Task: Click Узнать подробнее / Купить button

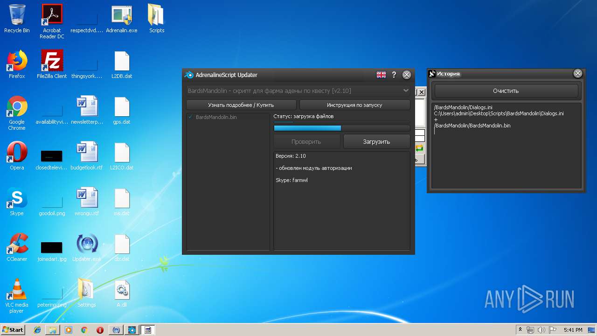Action: tap(241, 105)
